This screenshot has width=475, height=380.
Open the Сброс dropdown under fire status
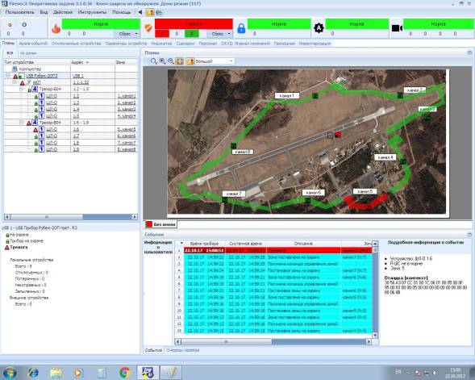[127, 34]
